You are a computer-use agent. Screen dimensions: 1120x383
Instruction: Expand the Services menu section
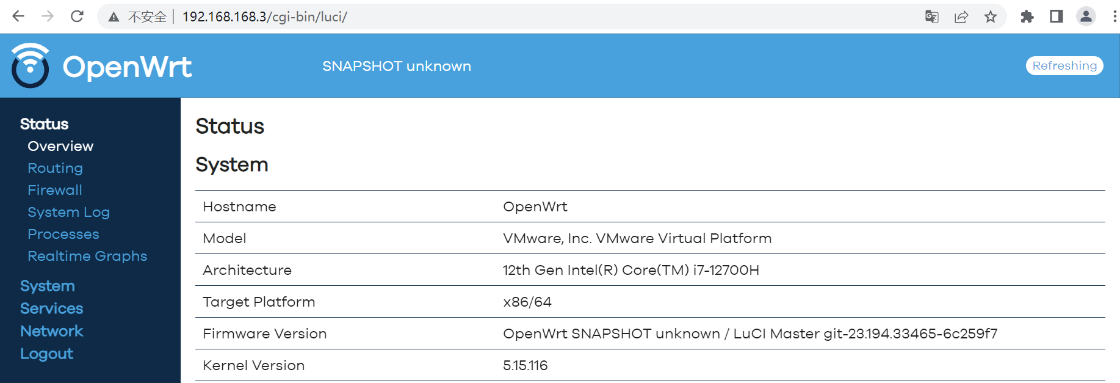coord(51,308)
